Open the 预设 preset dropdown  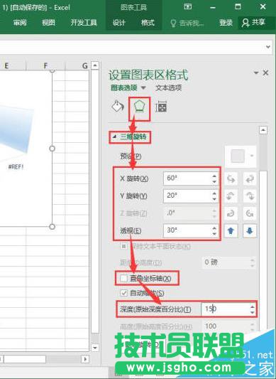(x=241, y=156)
